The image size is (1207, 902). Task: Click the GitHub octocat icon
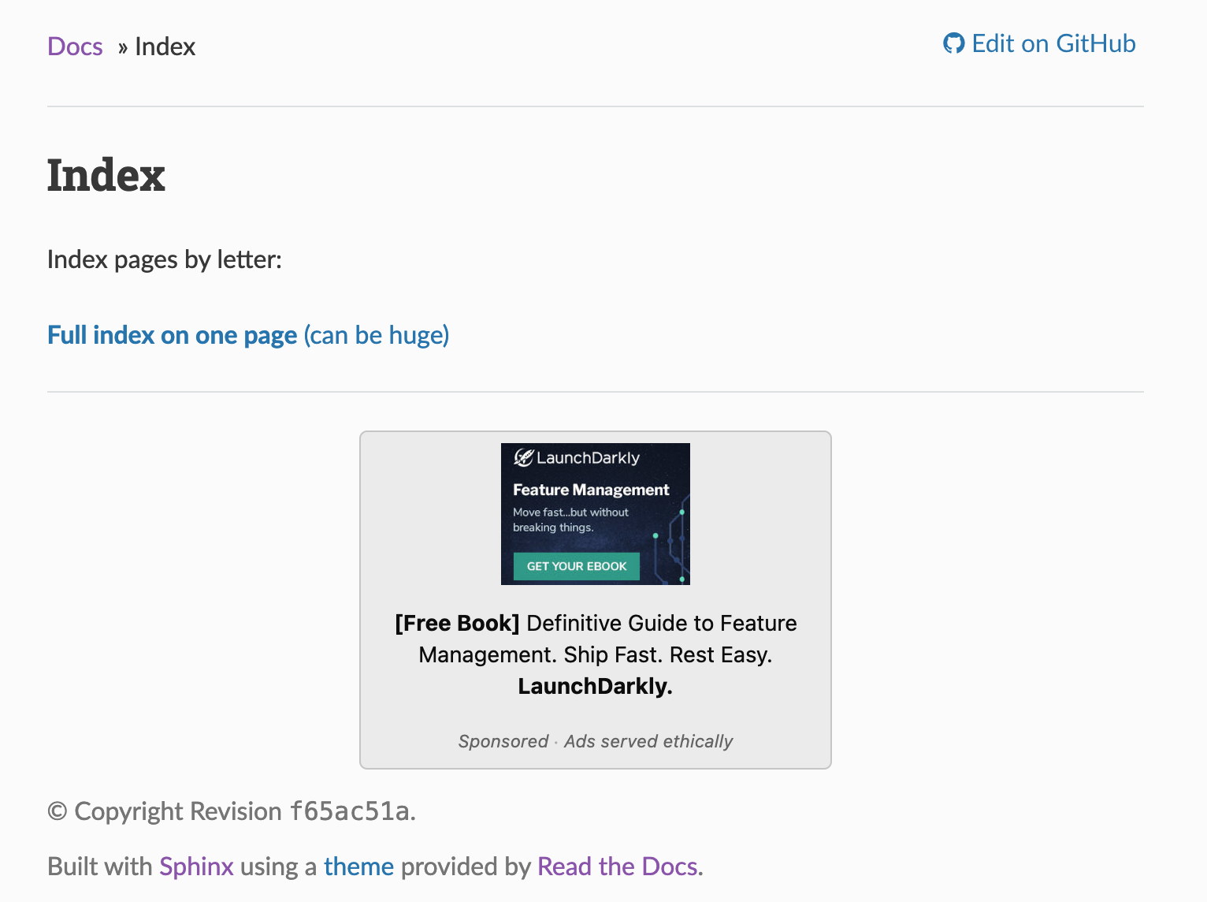[x=953, y=43]
